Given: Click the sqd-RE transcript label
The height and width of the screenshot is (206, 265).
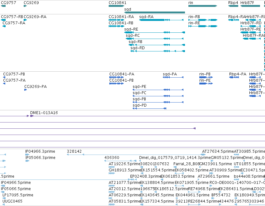Looking at the screenshot, I should (x=131, y=29).
